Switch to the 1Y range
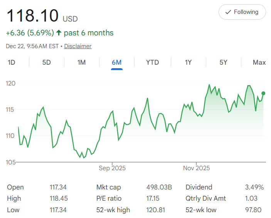The width and height of the screenshot is (271, 218). tap(188, 62)
